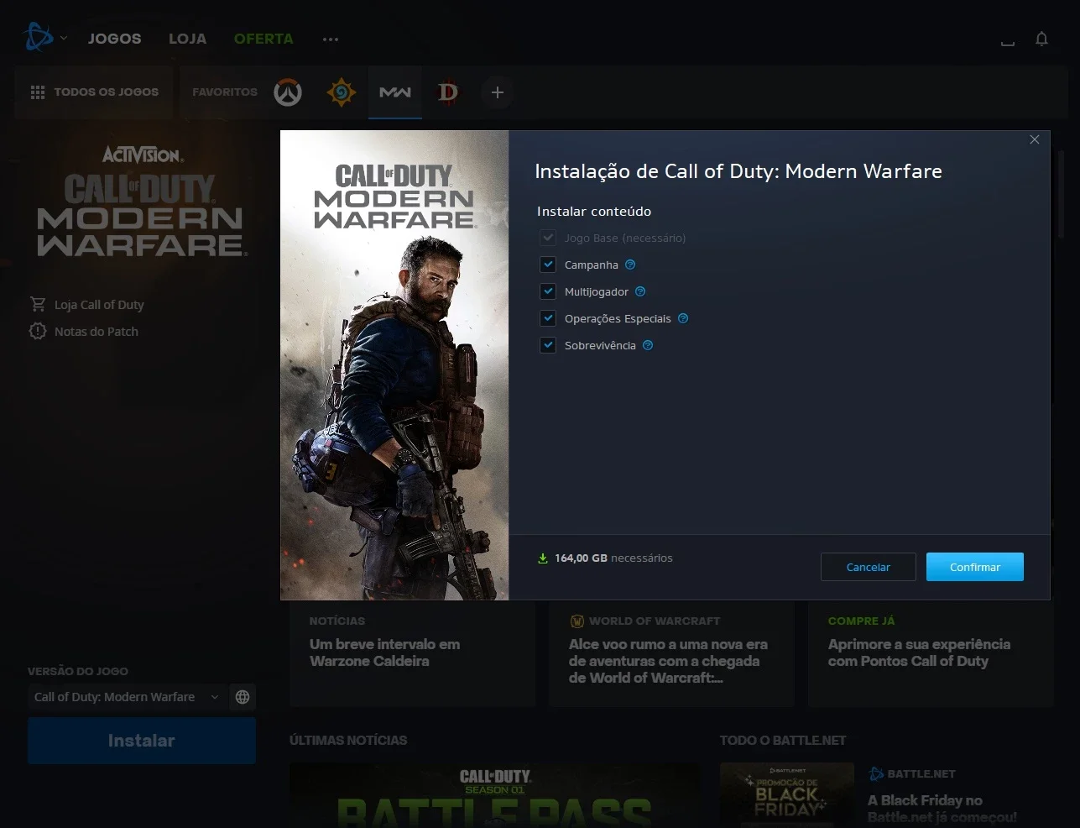Go to the JOGOS tab
This screenshot has height=828, width=1080.
115,39
